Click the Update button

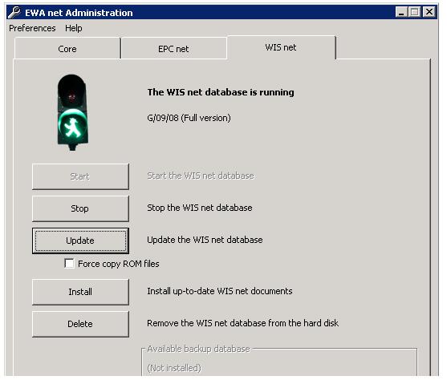pyautogui.click(x=80, y=241)
